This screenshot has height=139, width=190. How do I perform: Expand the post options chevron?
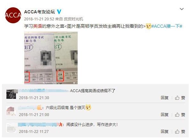(x=182, y=9)
